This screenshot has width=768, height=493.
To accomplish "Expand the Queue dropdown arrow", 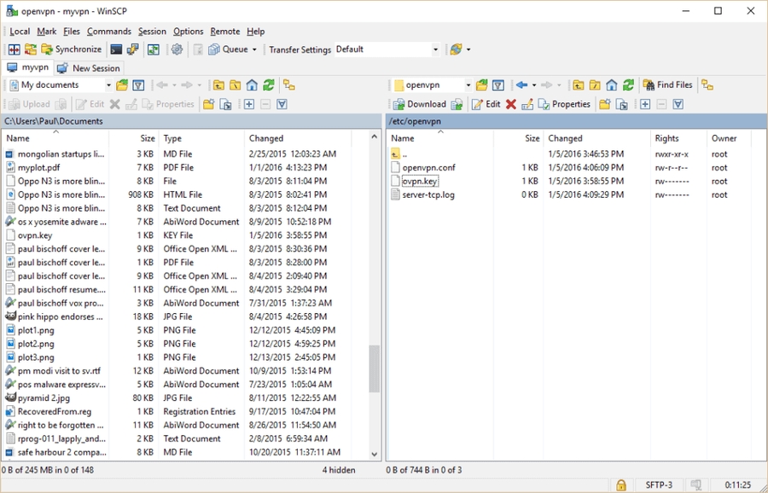I will (254, 49).
